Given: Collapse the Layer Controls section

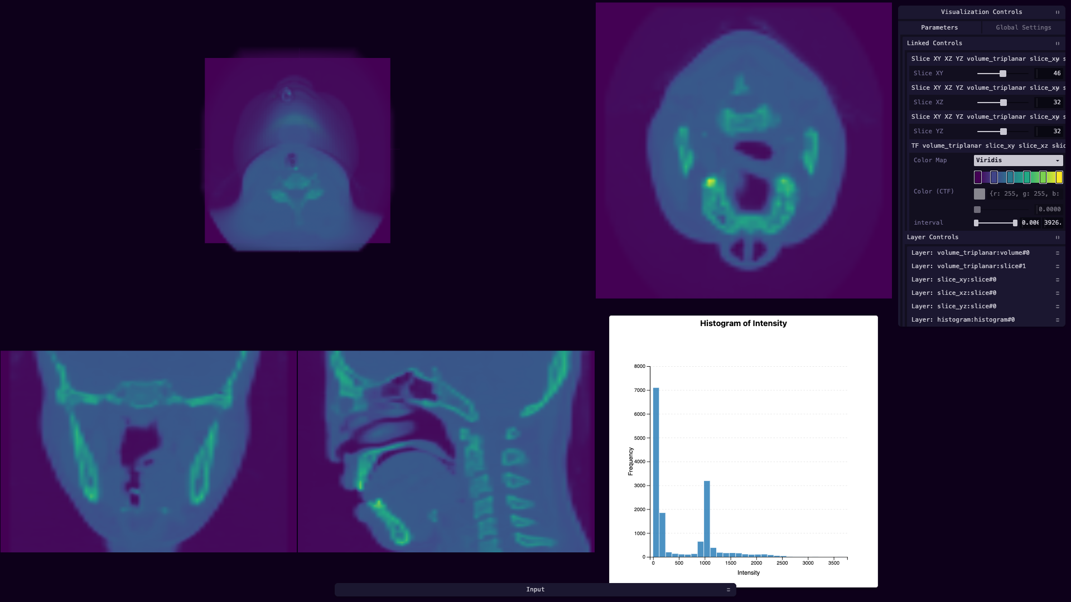Looking at the screenshot, I should pos(1057,237).
